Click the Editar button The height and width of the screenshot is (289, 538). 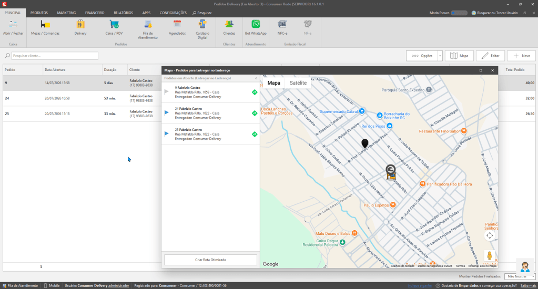[x=490, y=56]
